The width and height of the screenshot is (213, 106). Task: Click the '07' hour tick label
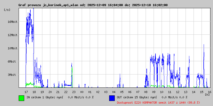tap(138, 92)
